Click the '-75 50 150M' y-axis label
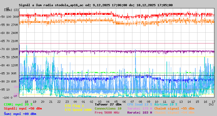 point(9,57)
